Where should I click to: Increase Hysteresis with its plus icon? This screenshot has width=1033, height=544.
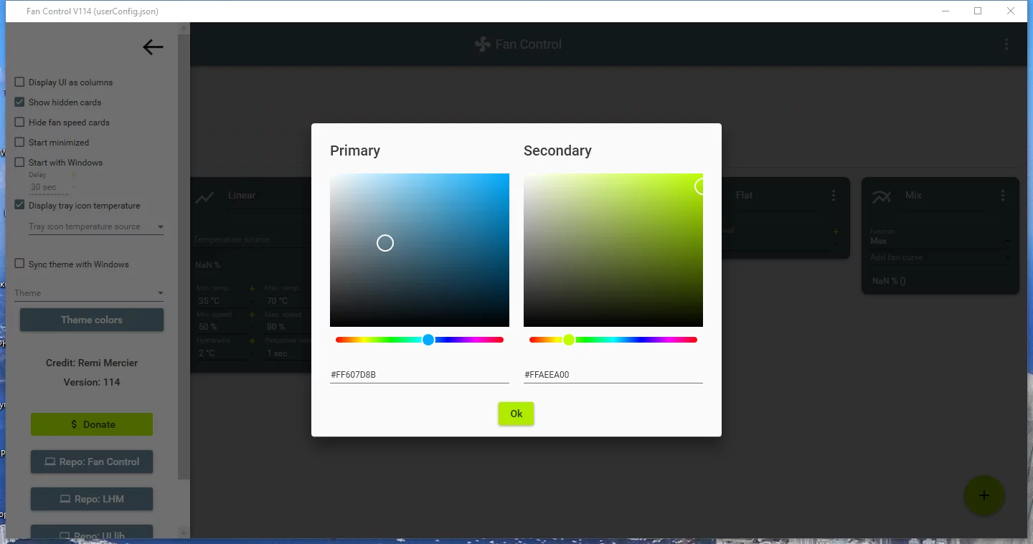pos(252,341)
